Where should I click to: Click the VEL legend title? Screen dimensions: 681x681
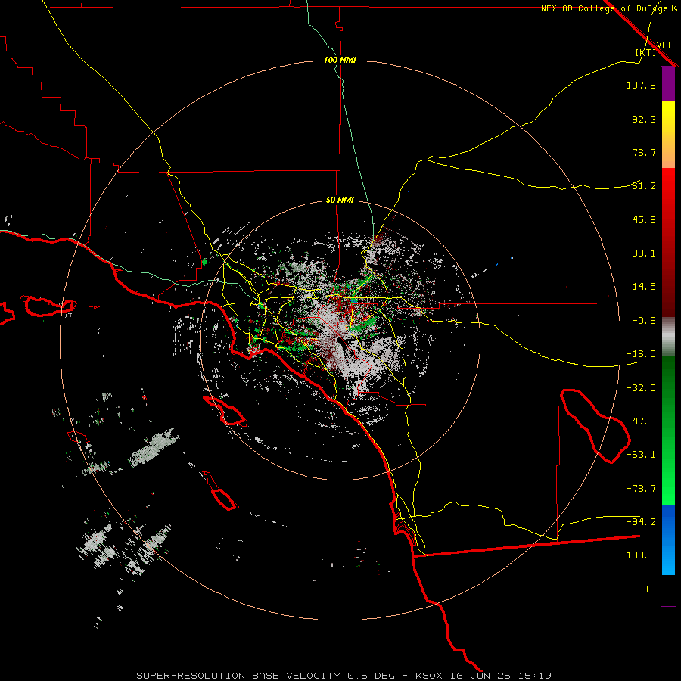[664, 45]
